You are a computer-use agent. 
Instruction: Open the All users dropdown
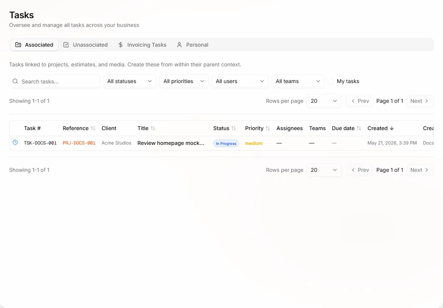[240, 82]
